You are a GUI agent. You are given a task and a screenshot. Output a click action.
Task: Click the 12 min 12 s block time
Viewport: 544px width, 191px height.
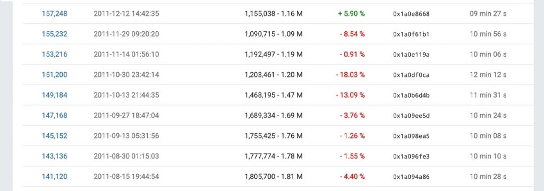point(488,75)
